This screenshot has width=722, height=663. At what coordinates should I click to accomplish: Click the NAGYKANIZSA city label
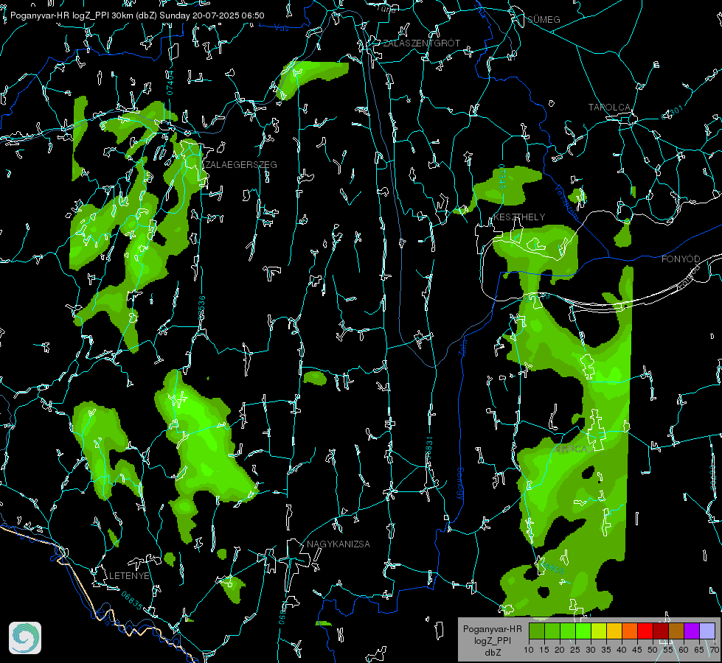click(339, 544)
